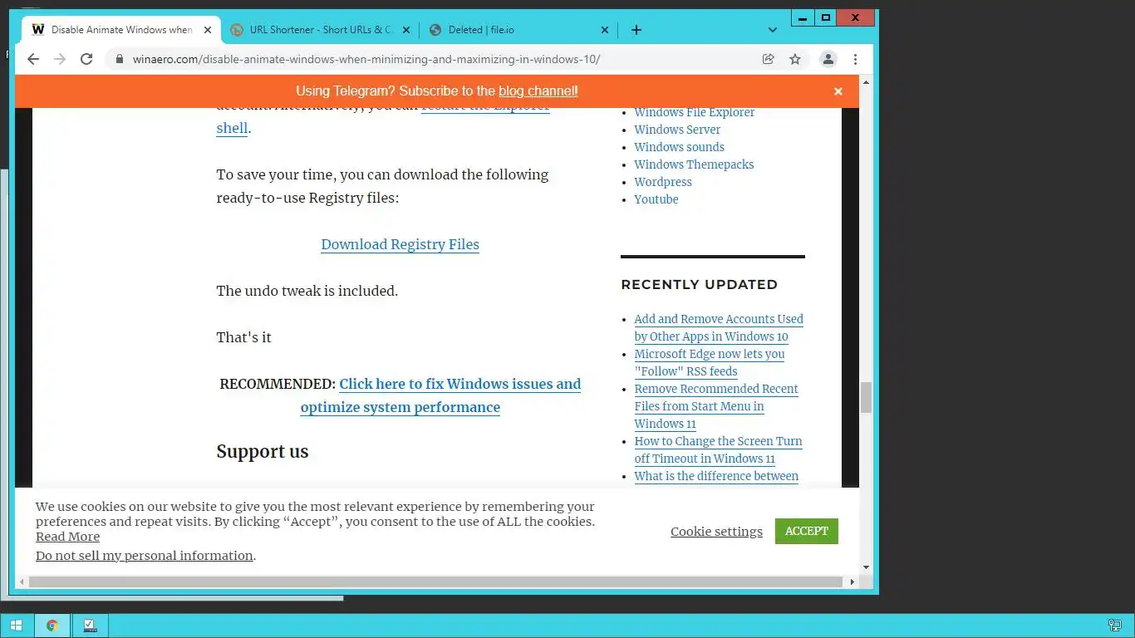Open Add and Remove Accounts article
Image resolution: width=1135 pixels, height=638 pixels.
pos(719,328)
